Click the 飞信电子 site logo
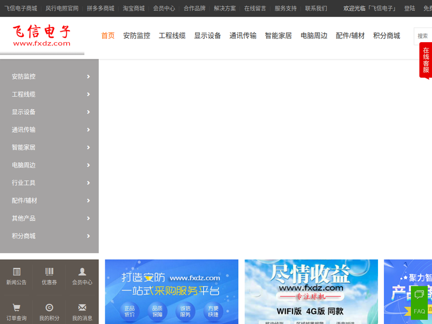This screenshot has height=324, width=432. [42, 36]
